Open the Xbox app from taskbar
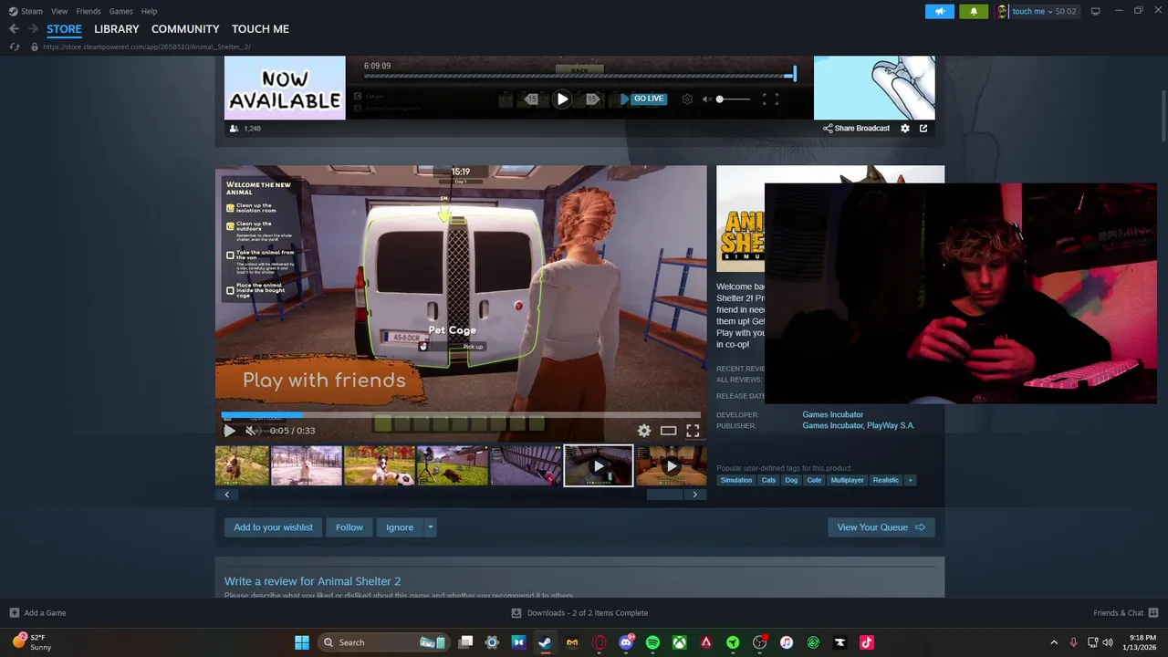This screenshot has width=1168, height=657. [x=680, y=642]
